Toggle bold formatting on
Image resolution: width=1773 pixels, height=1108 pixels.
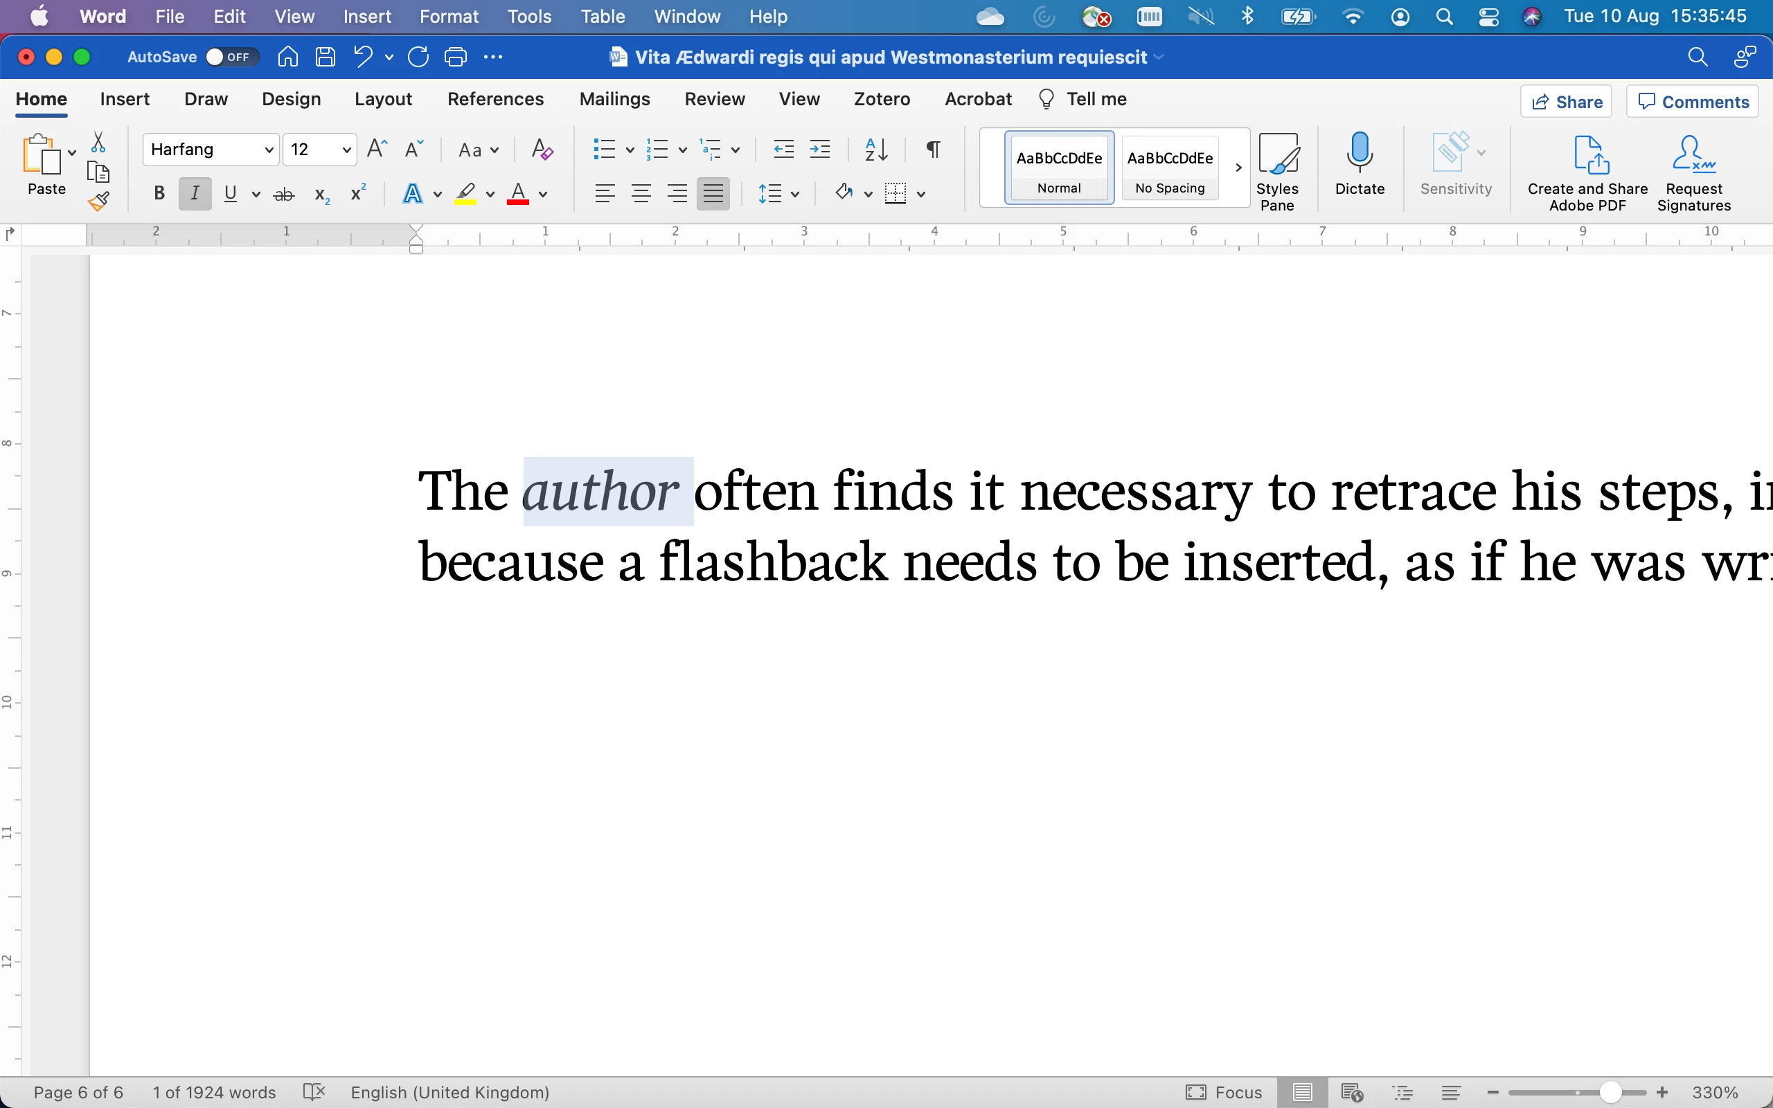159,194
